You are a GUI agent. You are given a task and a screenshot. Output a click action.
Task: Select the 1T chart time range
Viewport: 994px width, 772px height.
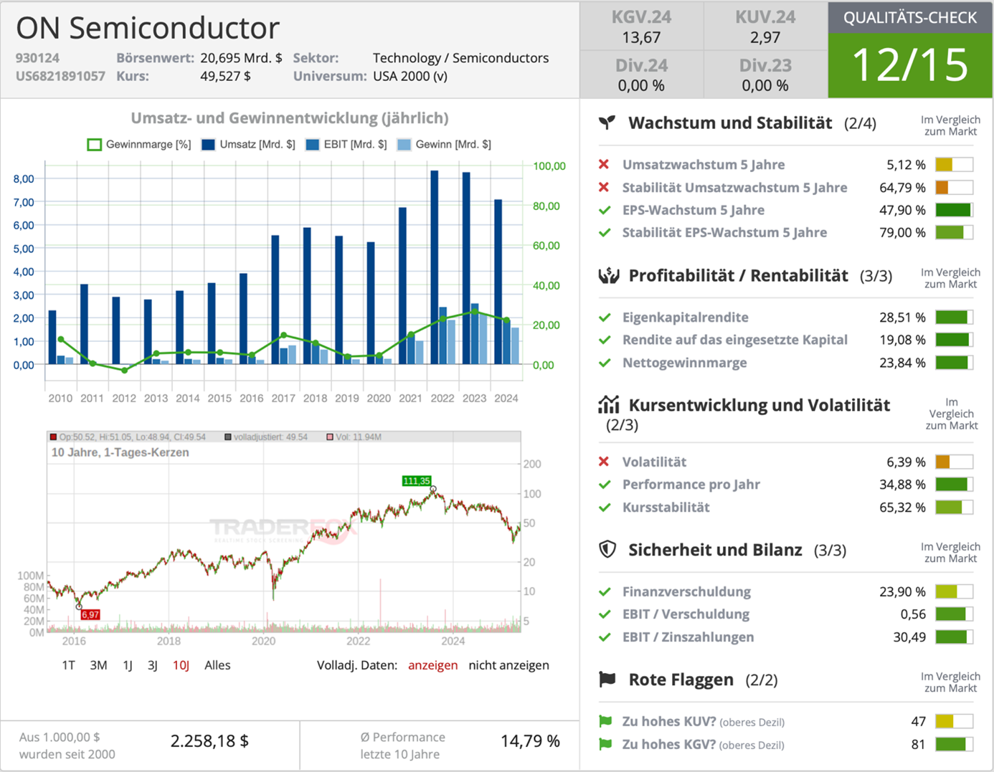click(68, 665)
